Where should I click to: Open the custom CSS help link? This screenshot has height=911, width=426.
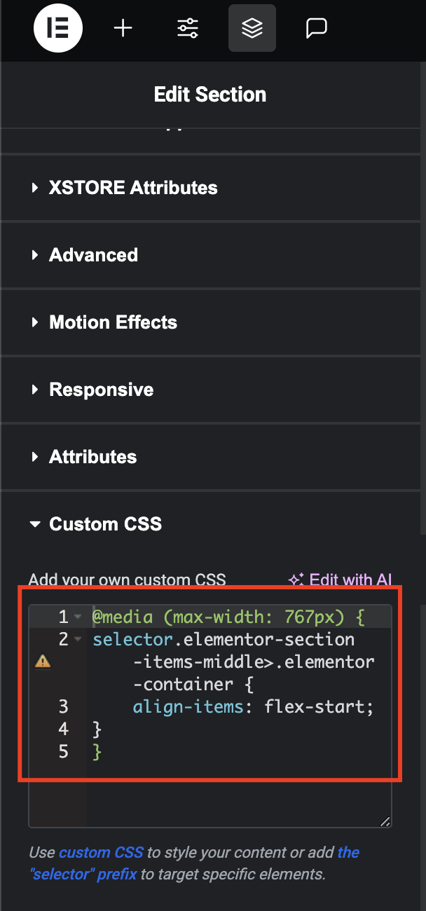[101, 853]
